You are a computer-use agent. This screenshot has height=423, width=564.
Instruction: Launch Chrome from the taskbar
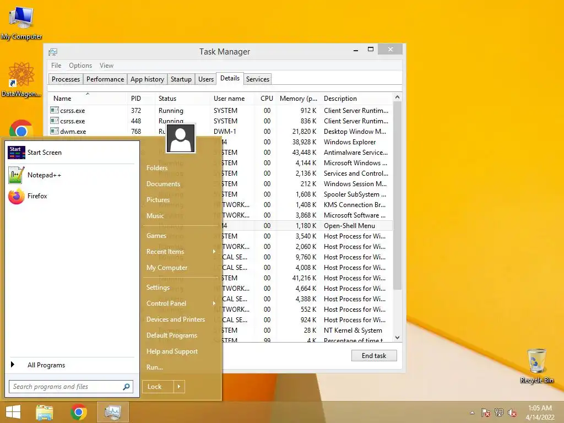point(79,412)
